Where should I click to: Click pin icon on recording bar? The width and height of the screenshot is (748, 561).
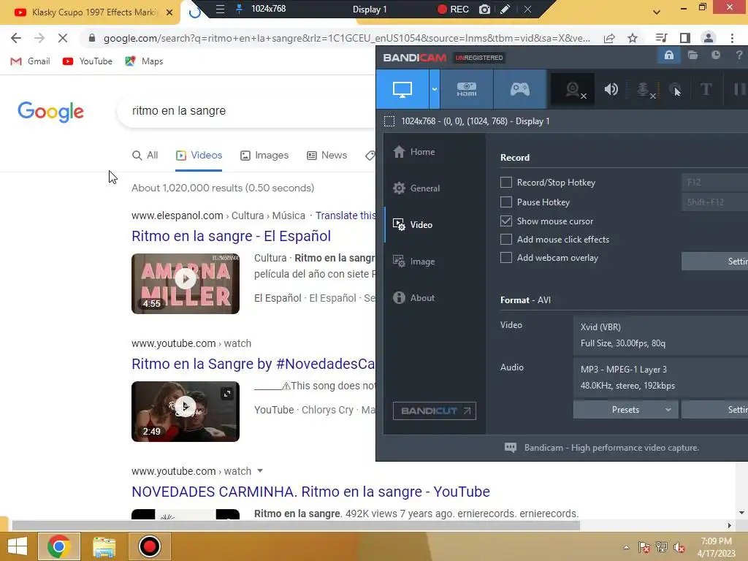click(240, 9)
